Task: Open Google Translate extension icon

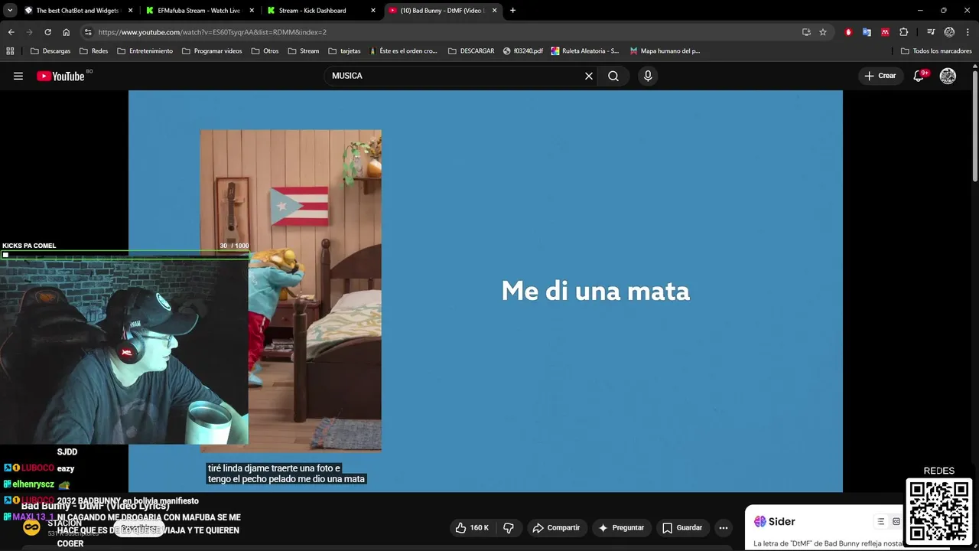Action: 867,32
